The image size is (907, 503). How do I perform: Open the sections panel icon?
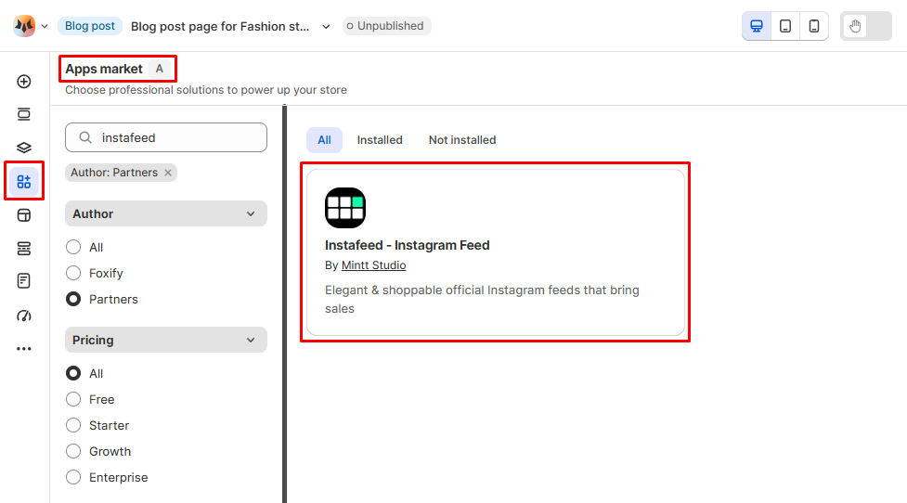[24, 114]
